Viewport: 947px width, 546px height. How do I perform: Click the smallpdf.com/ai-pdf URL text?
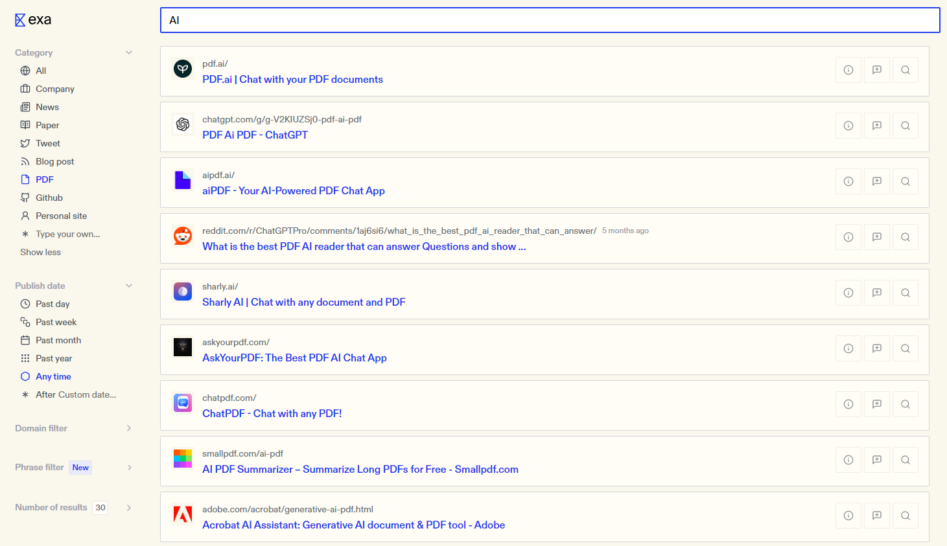click(242, 453)
